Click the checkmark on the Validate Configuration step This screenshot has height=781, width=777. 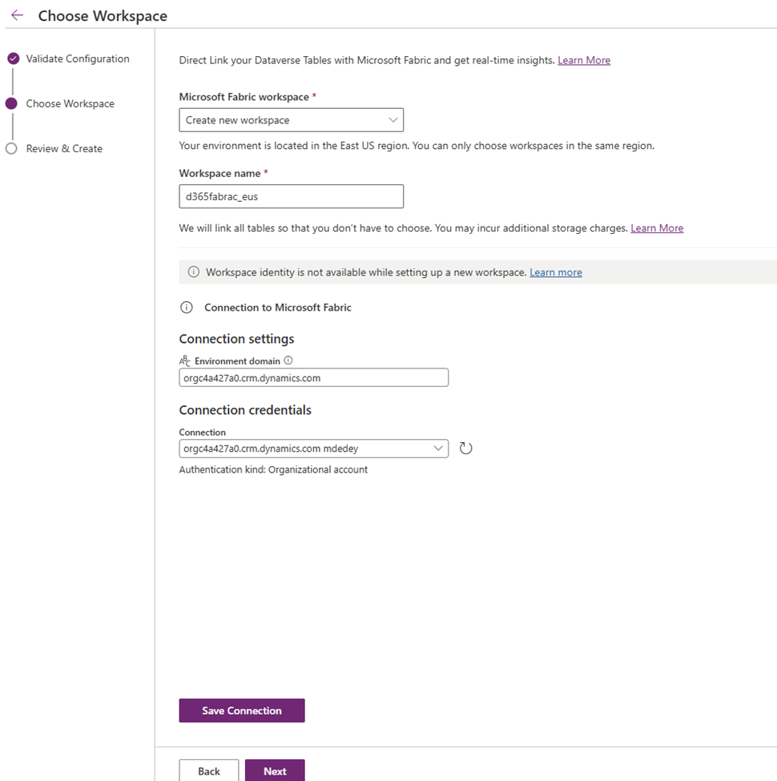click(12, 58)
